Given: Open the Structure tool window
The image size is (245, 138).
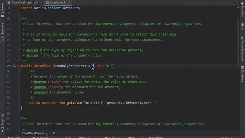Looking at the screenshot, I should [x=2, y=32].
